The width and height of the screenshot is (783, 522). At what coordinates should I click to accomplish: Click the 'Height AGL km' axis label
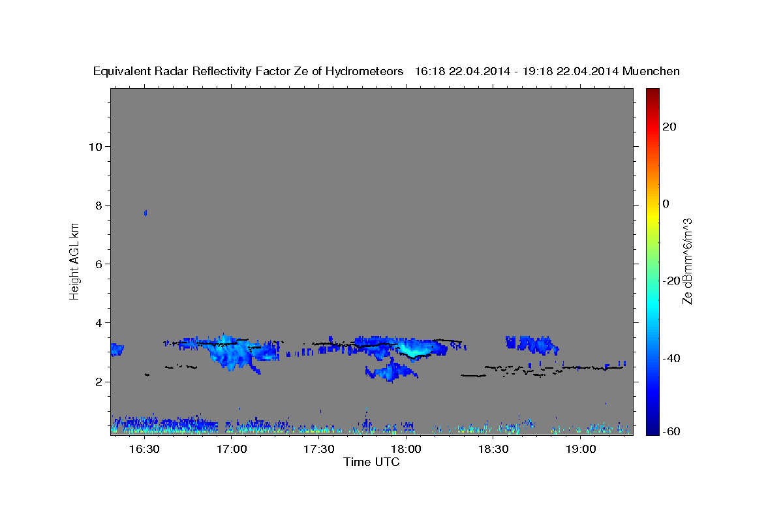75,261
